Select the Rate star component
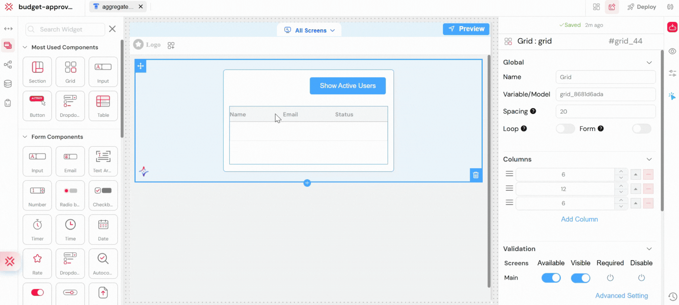The height and width of the screenshot is (305, 679). (37, 263)
